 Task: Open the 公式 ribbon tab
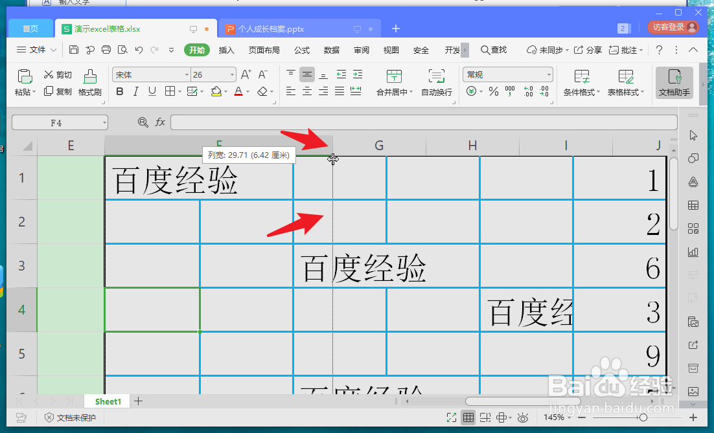(302, 50)
